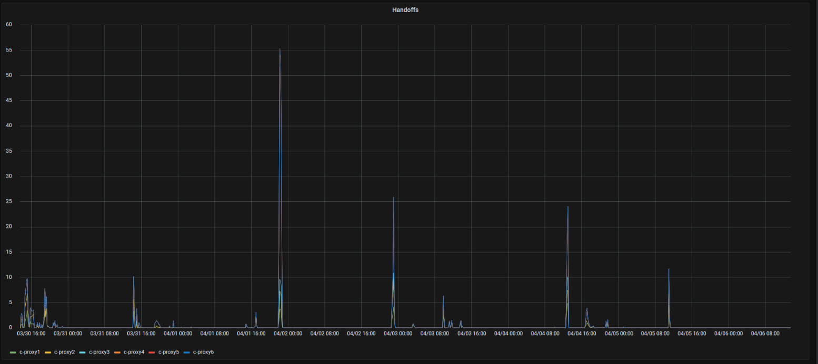Show only c-proxy6 series via legend label
The image size is (818, 364).
coord(203,352)
